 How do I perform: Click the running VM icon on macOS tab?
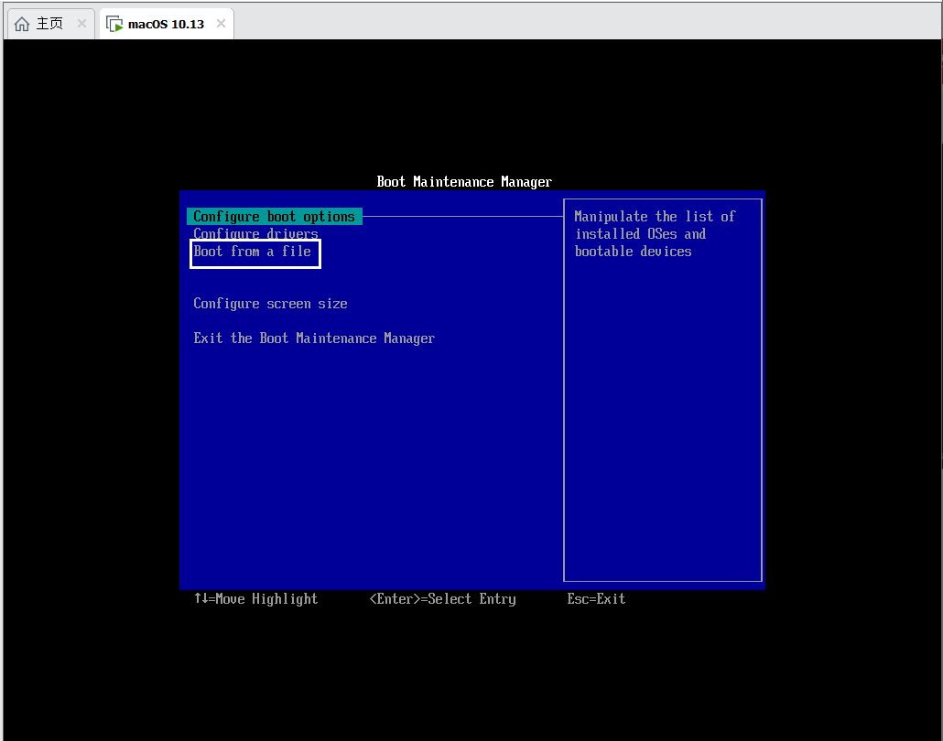point(114,24)
